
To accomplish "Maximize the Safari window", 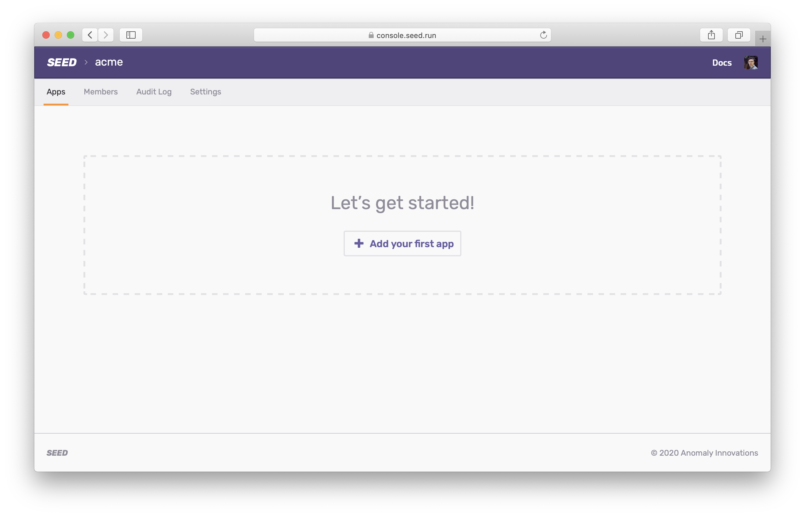I will [71, 35].
